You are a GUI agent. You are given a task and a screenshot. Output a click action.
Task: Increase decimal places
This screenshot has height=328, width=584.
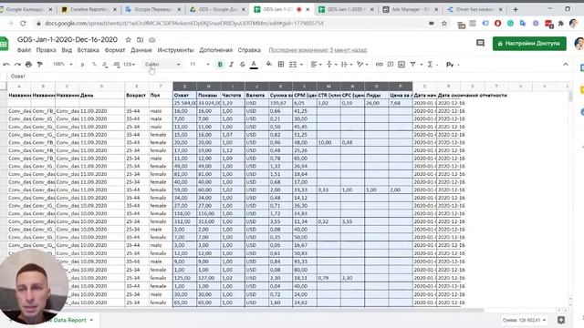[116, 65]
